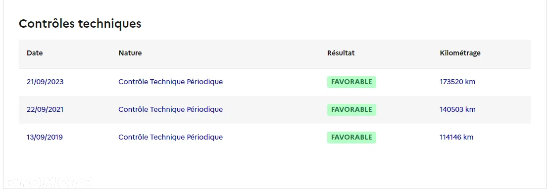Select the 140503 km mileage value

(x=457, y=109)
